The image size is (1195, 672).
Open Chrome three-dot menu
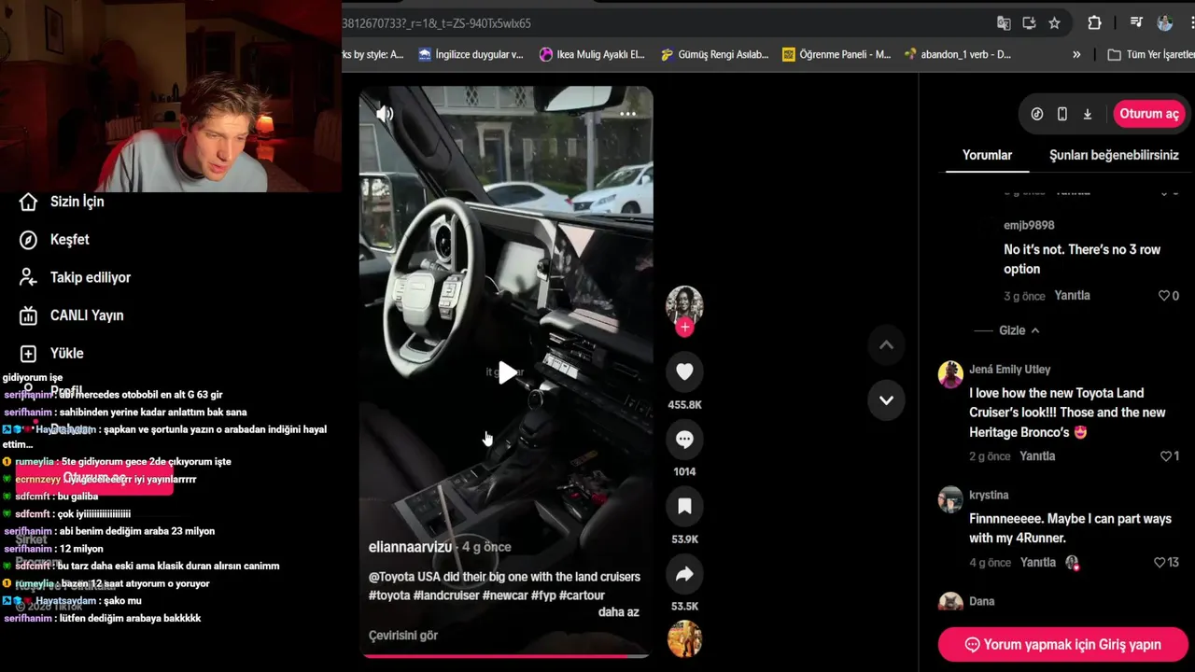(1191, 23)
